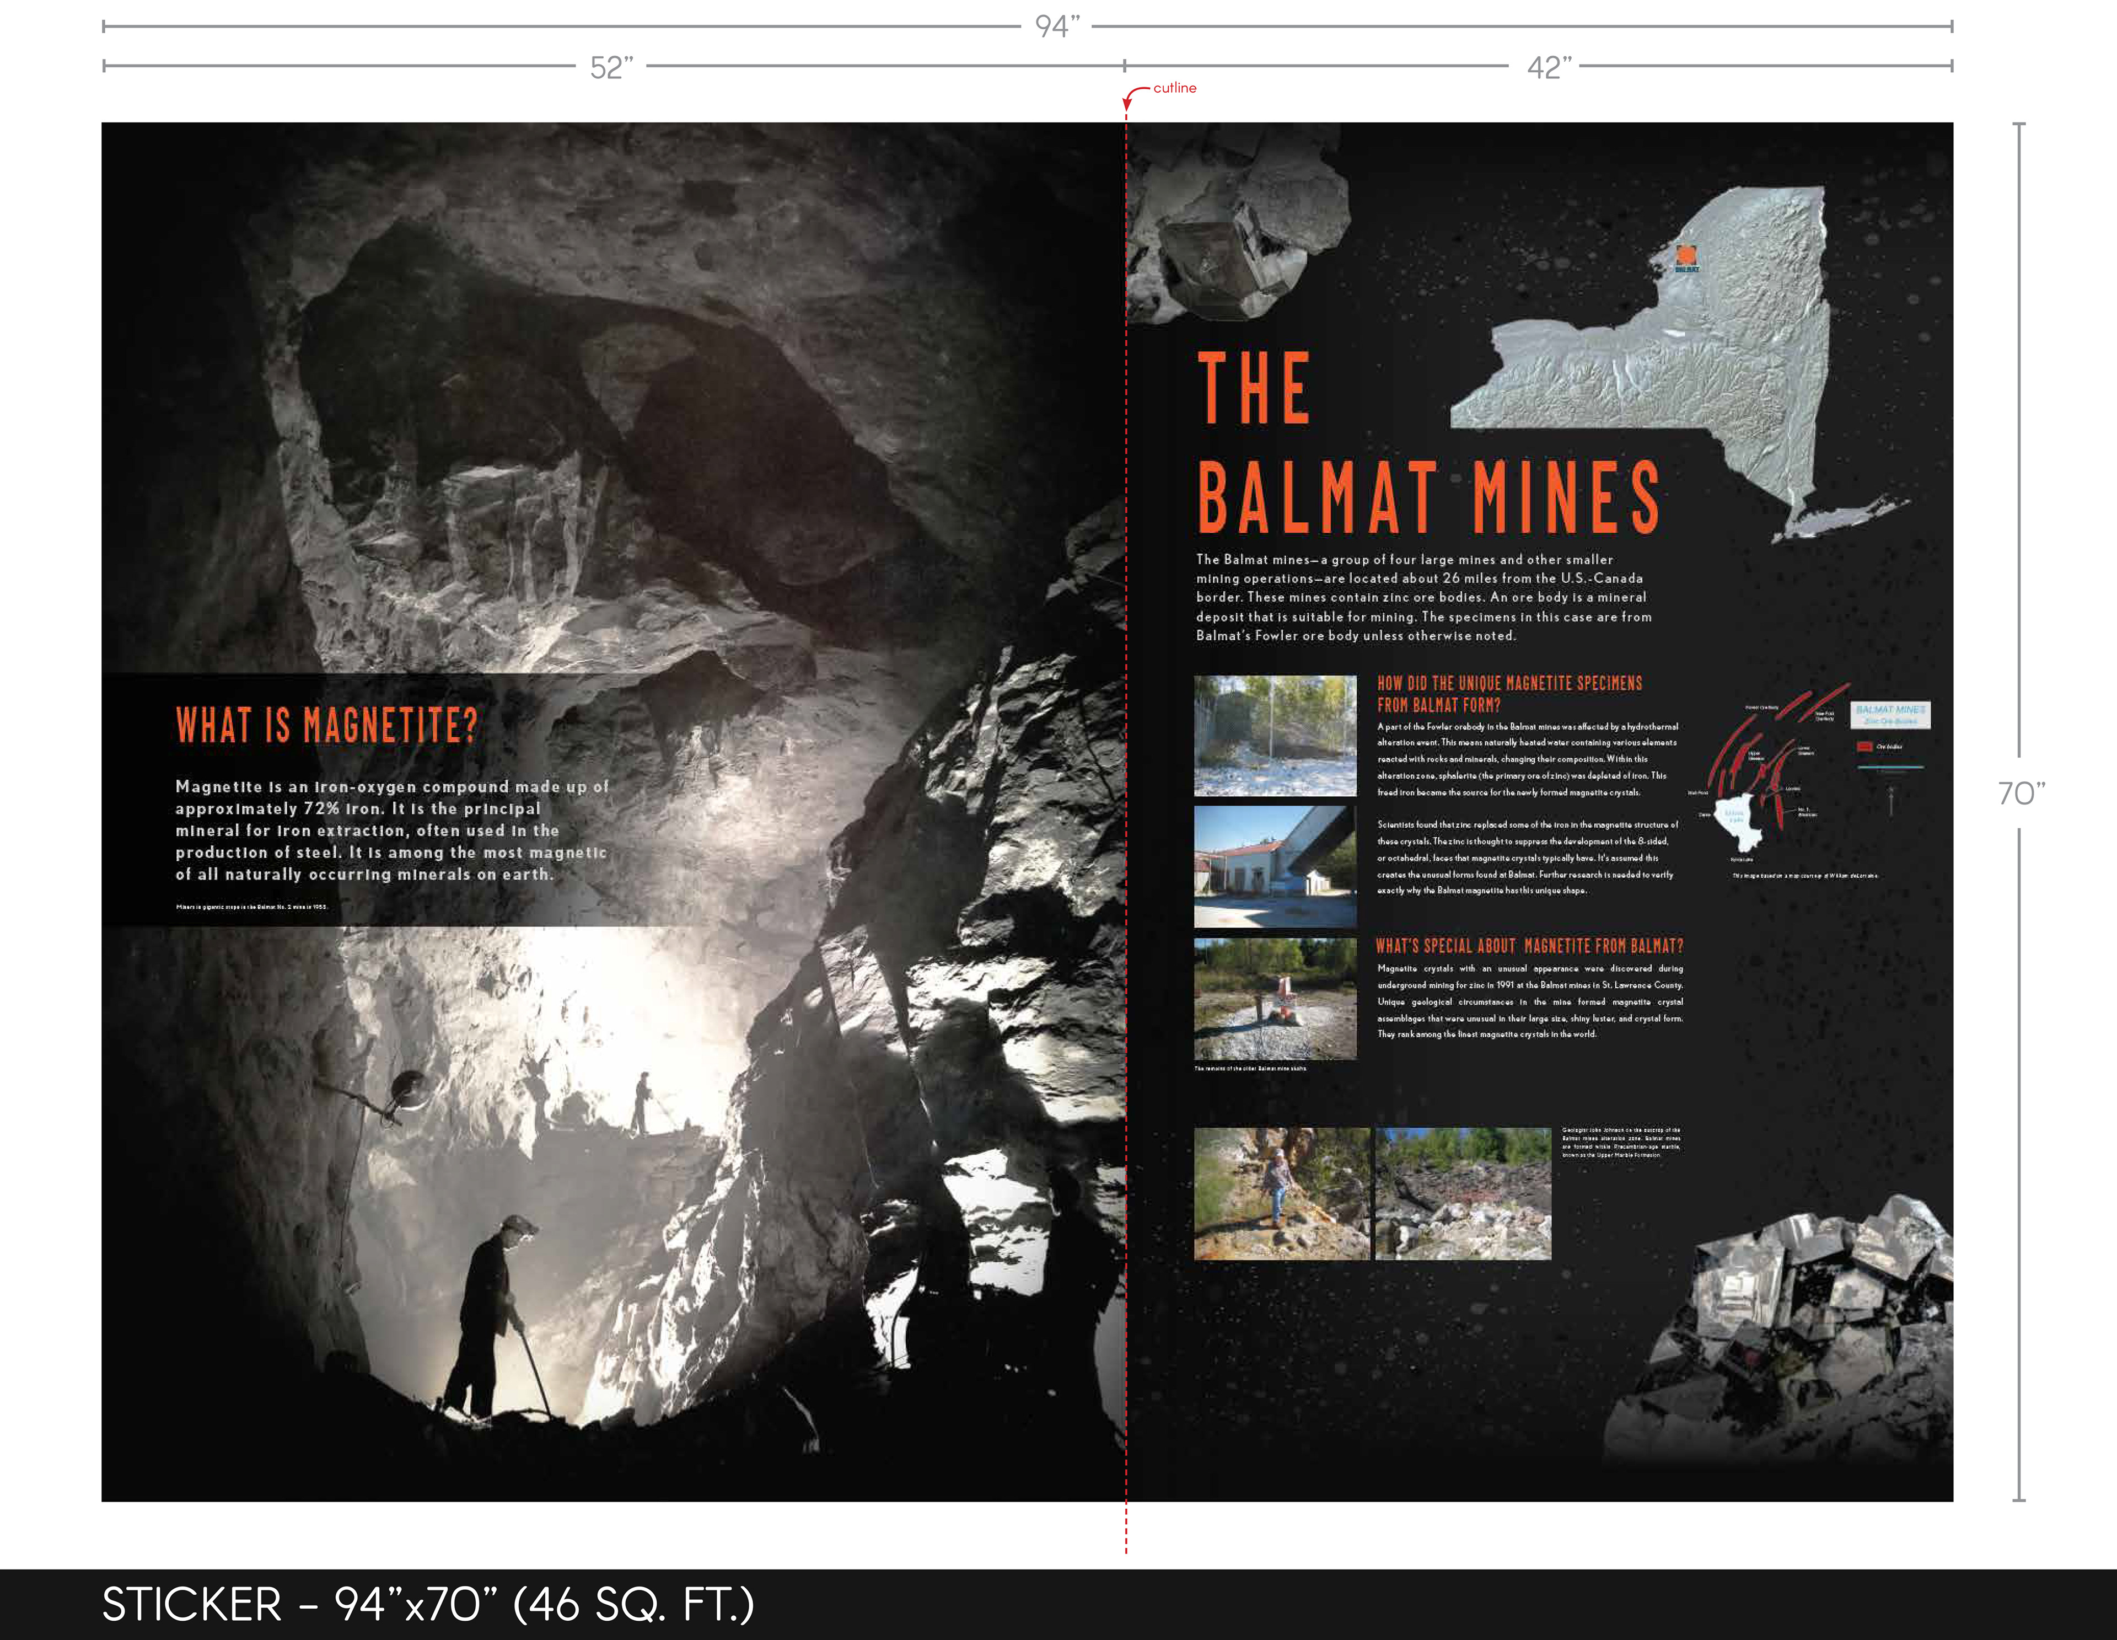The width and height of the screenshot is (2117, 1640).
Task: Click the 42" right panel dimension label
Action: (1550, 67)
